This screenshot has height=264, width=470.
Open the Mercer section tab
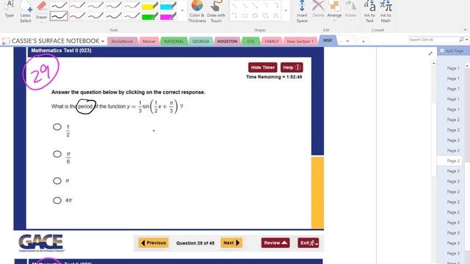point(149,41)
